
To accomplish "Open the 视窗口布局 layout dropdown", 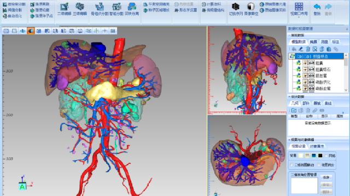I will tap(299, 10).
